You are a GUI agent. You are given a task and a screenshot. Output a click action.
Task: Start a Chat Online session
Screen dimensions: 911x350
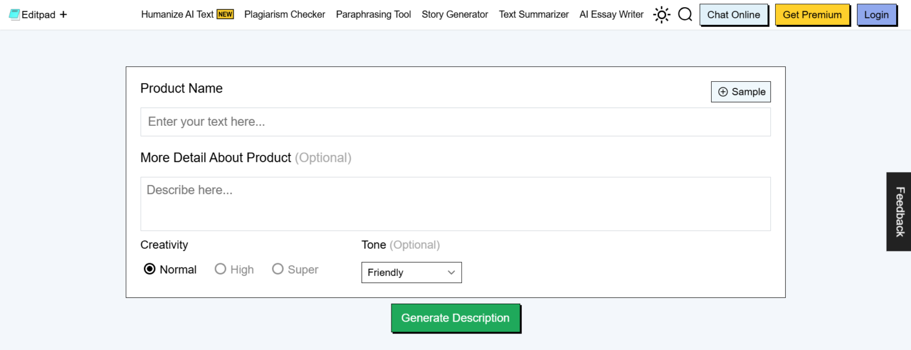[x=734, y=14]
